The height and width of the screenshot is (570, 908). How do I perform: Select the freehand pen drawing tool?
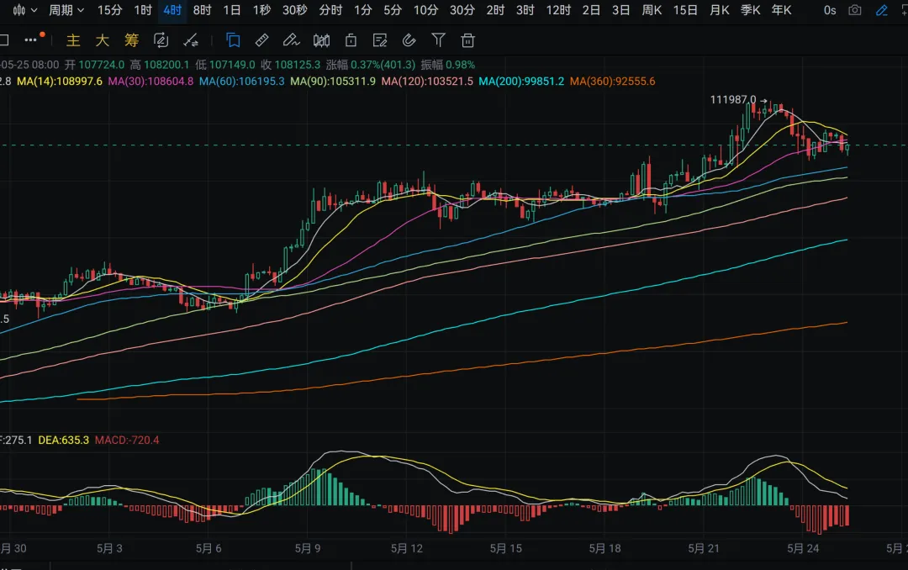[291, 40]
